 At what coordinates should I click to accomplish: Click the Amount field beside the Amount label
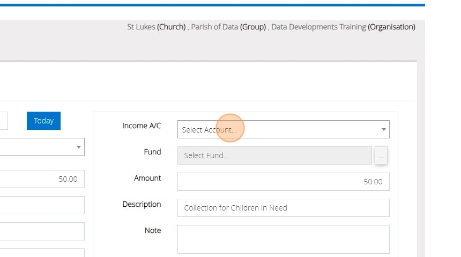(x=283, y=182)
